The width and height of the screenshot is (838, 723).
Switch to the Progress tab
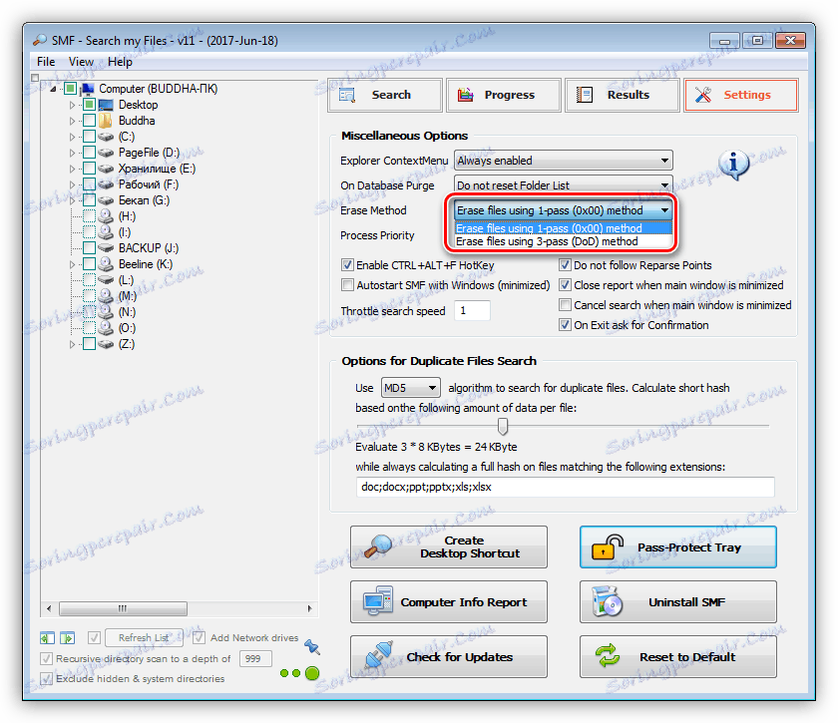504,95
